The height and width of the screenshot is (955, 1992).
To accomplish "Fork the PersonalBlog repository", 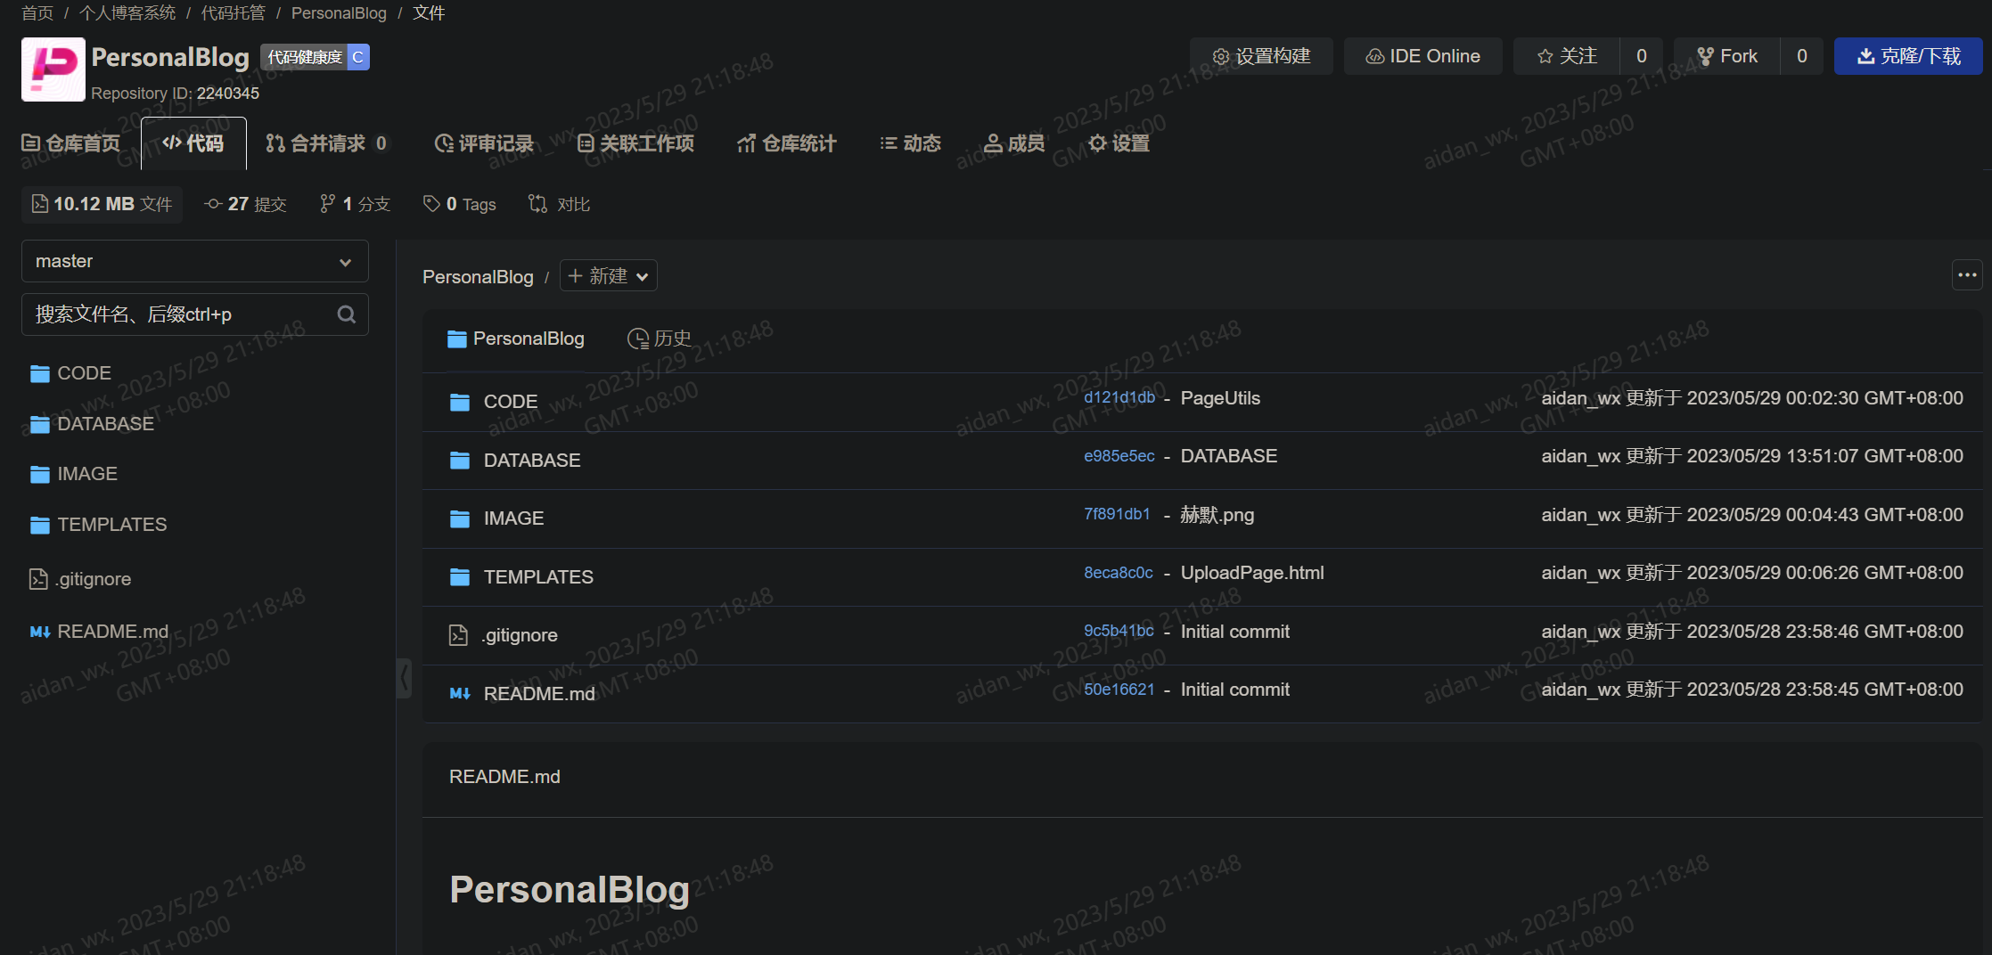I will (1727, 56).
